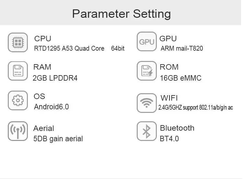Click the WIFI signal icon

[146, 103]
